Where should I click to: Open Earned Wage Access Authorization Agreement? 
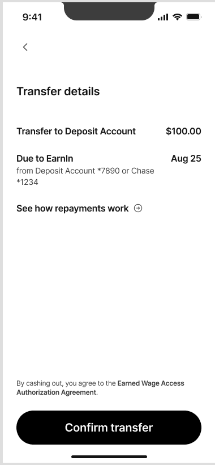pos(101,388)
